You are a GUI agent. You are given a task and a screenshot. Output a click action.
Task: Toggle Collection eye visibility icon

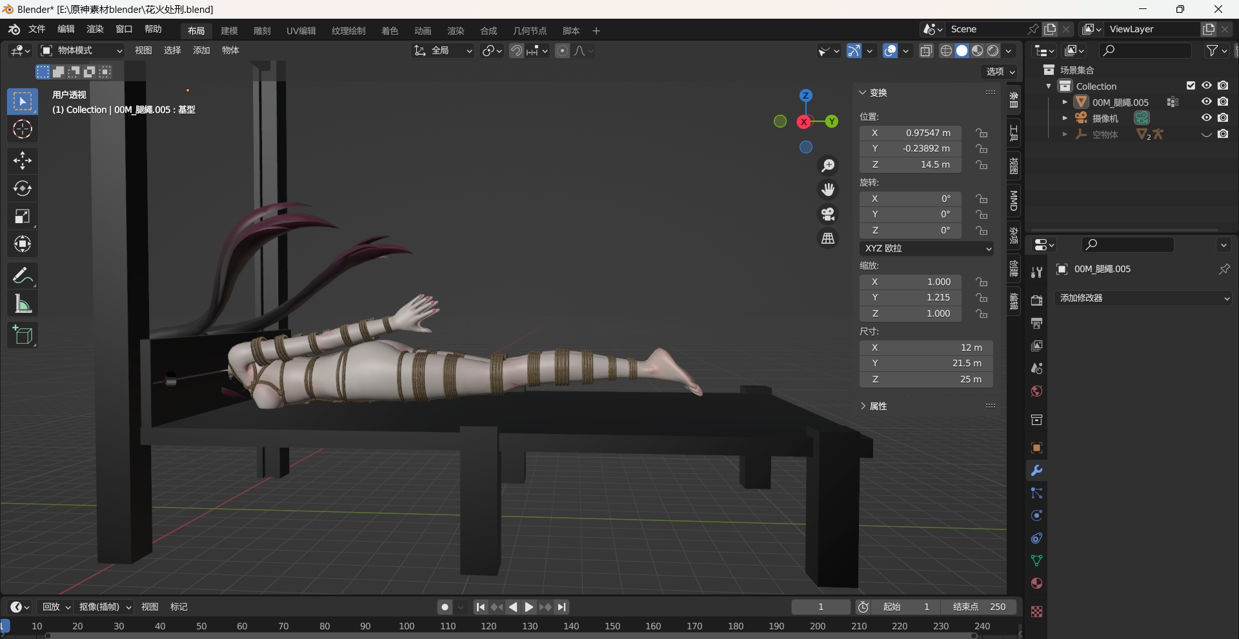pyautogui.click(x=1206, y=86)
